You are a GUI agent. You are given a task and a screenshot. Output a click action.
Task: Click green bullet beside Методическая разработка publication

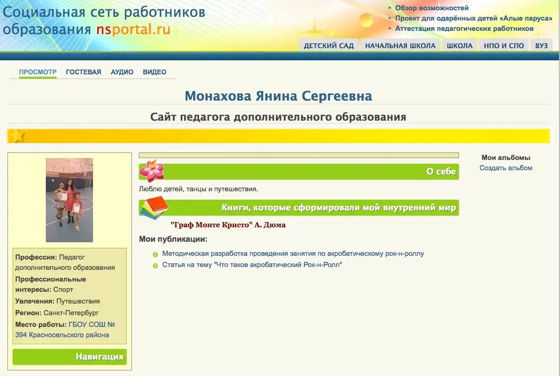coord(156,254)
